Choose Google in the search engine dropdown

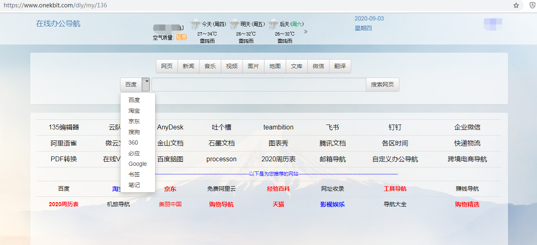(x=137, y=164)
